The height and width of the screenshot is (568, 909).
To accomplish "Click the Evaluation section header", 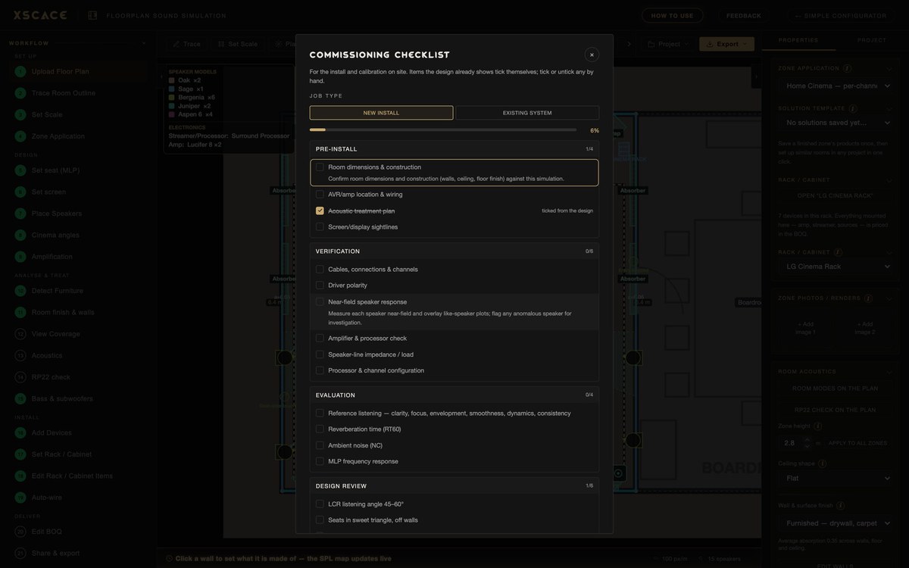I will click(454, 395).
